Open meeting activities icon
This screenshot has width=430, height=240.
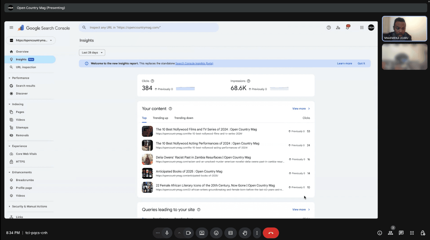coord(412,233)
